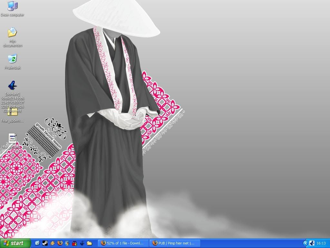330x248 pixels.
Task: Open the folder icon in Quick Launch
Action: coord(90,243)
